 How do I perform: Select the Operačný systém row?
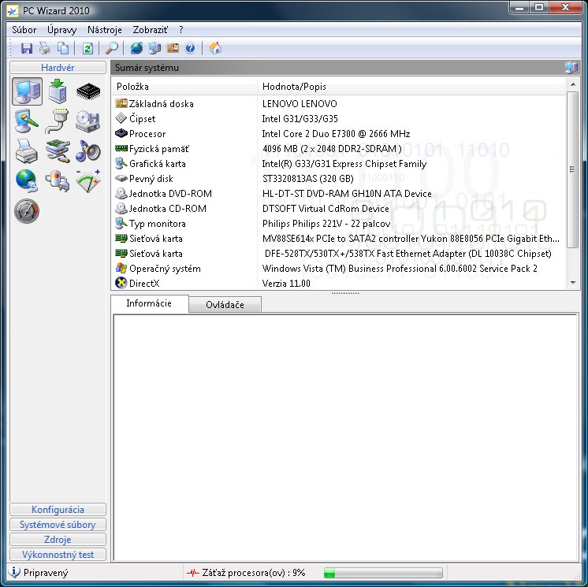click(x=338, y=269)
